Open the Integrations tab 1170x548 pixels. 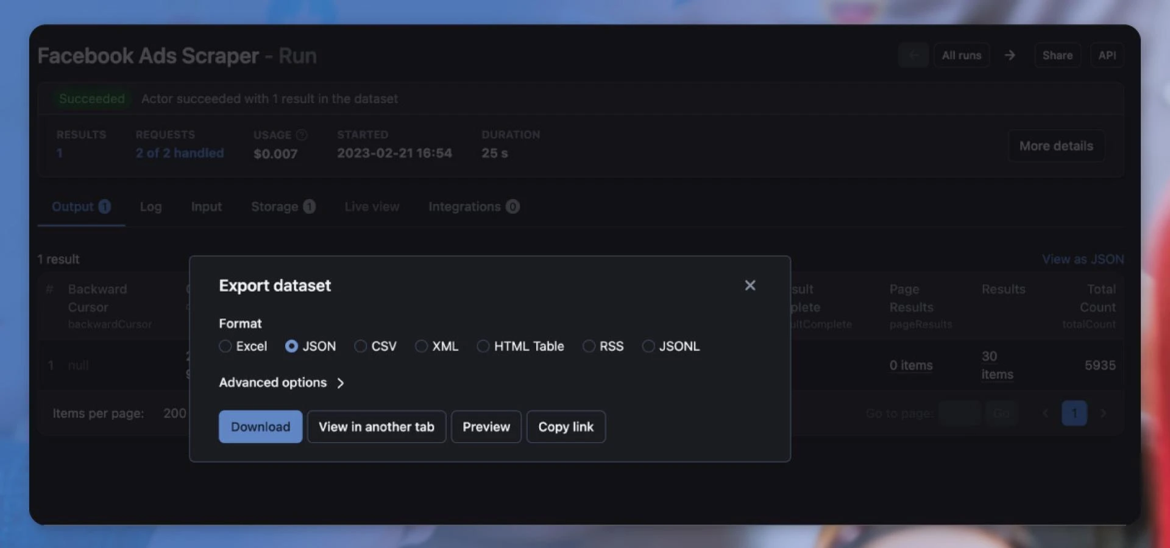click(473, 207)
